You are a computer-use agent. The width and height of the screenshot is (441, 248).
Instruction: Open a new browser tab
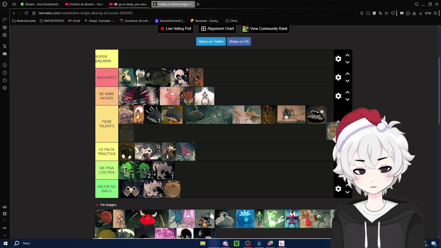point(198,4)
